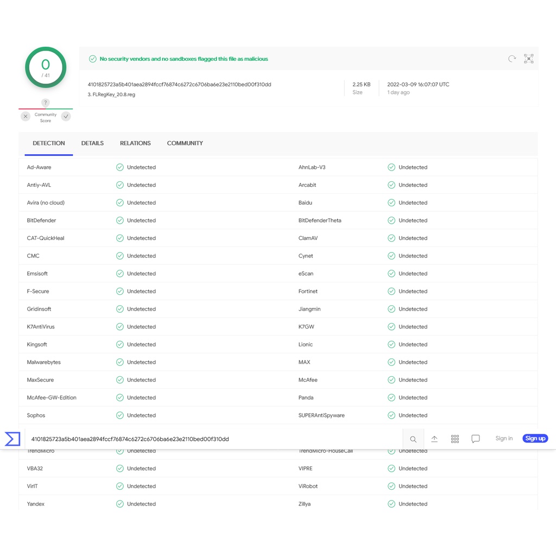The width and height of the screenshot is (556, 556).
Task: Click the hash search input field
Action: (212, 439)
